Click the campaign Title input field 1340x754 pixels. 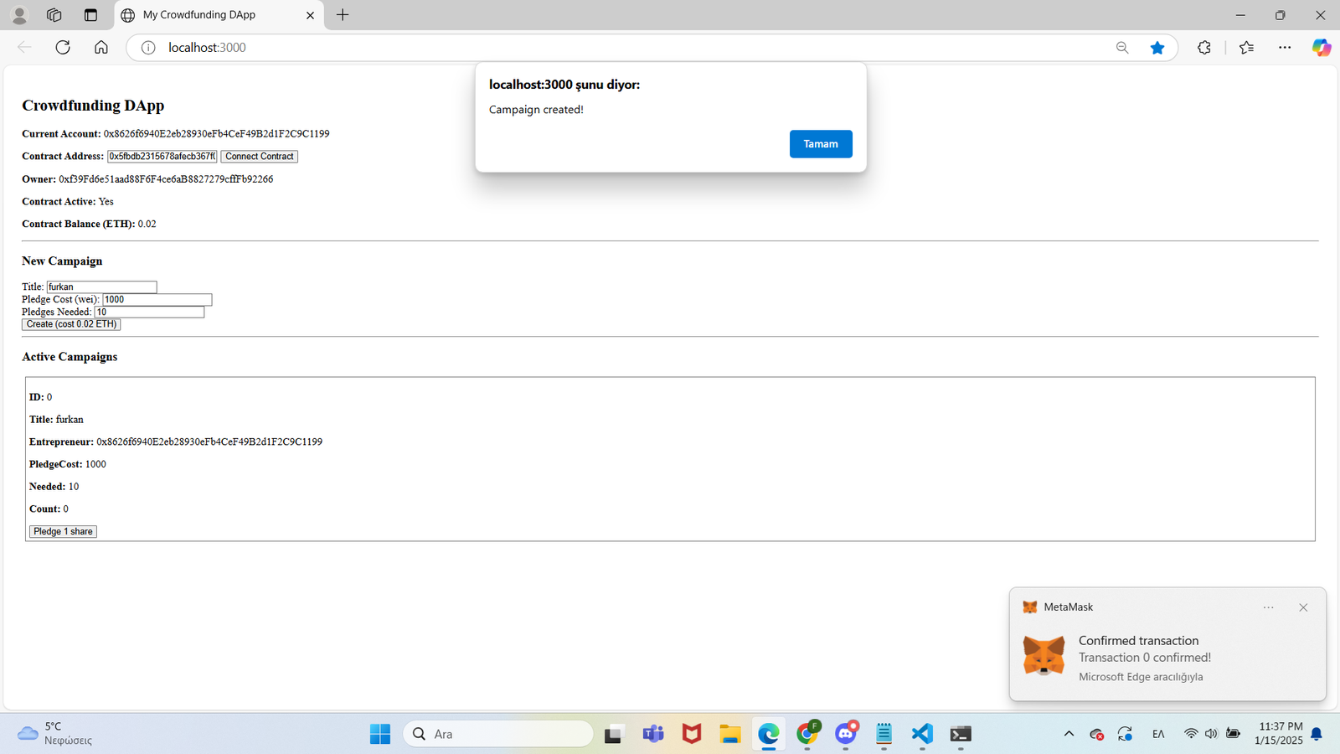(x=101, y=287)
